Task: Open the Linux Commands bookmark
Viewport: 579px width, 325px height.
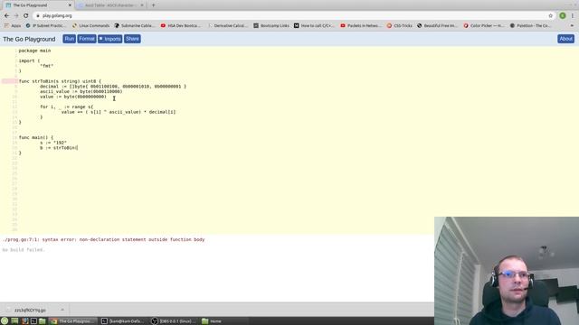Action: tap(90, 26)
